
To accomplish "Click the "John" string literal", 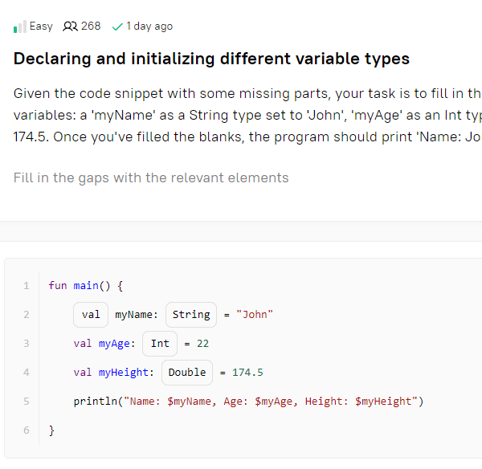I will tap(255, 315).
